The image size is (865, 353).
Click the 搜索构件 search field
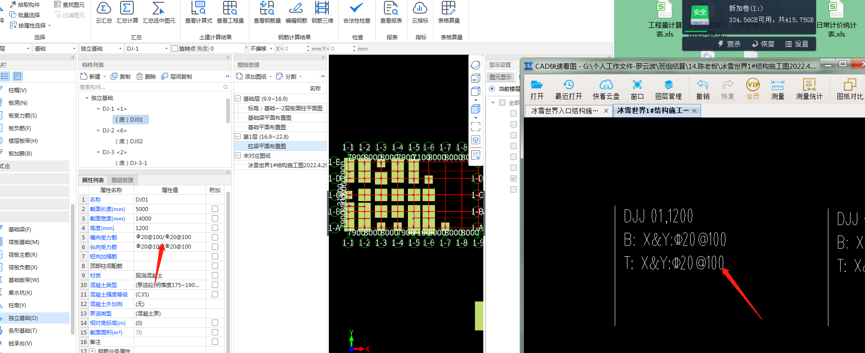tap(154, 87)
